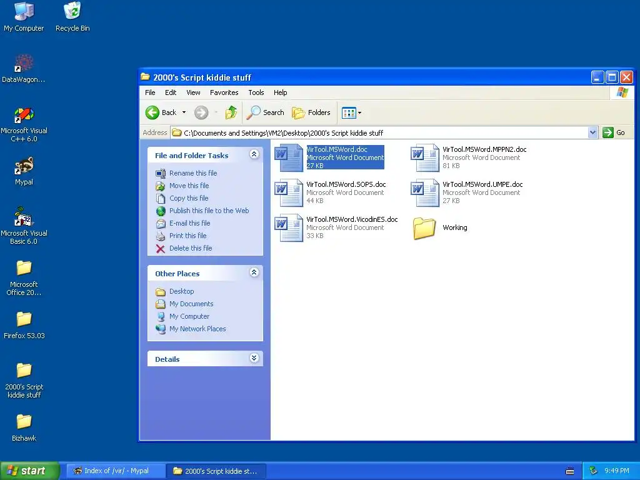Open the Tools menu

[256, 92]
